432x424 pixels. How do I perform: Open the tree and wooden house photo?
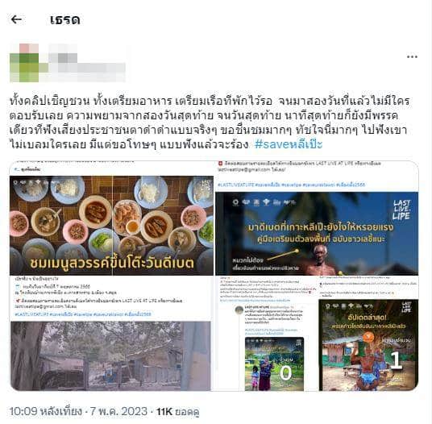110,356
